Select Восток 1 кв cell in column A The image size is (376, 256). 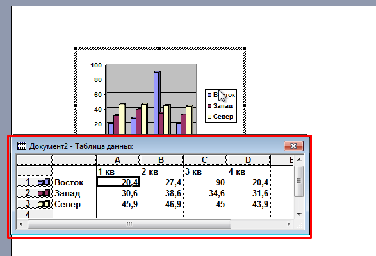(118, 182)
